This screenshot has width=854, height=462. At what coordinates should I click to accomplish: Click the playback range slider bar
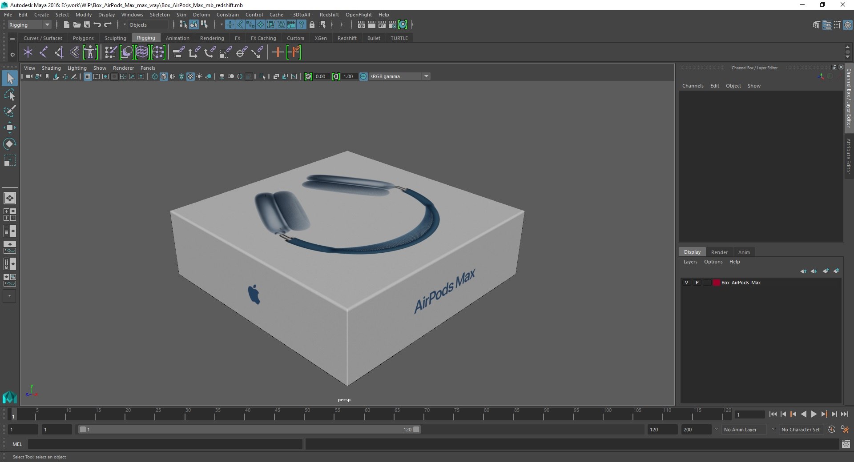249,430
